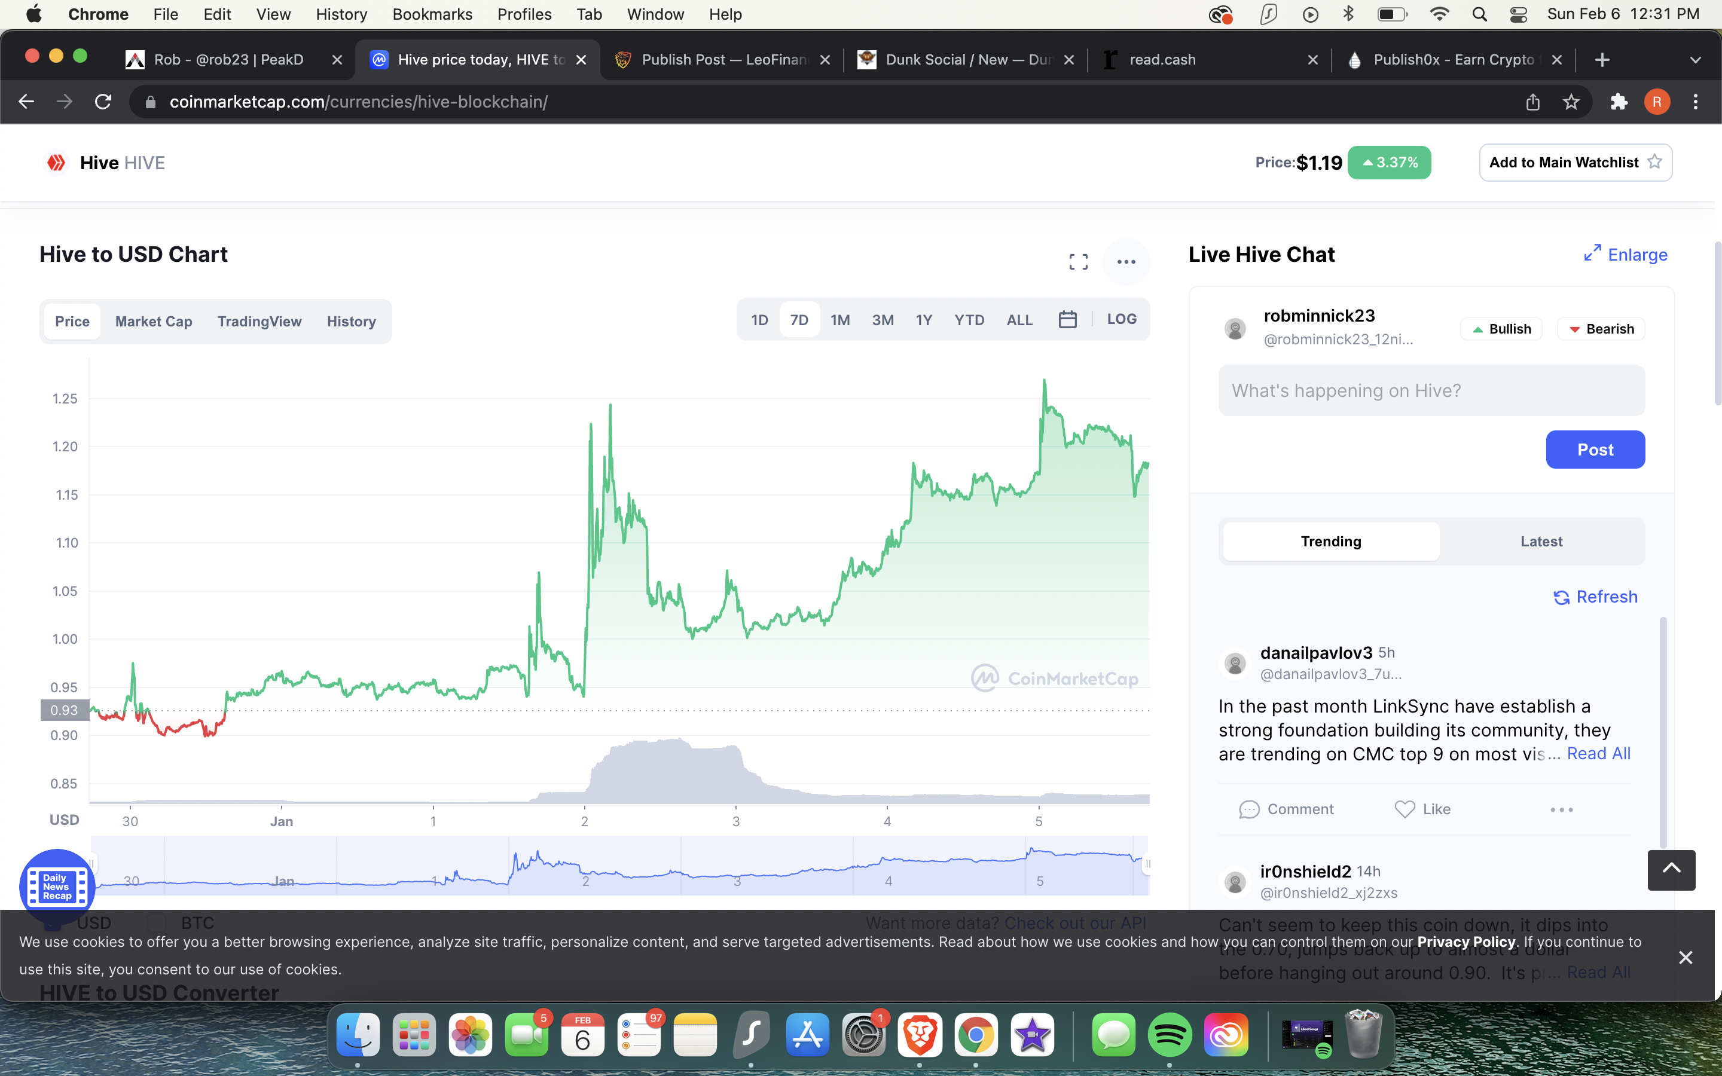Select the 1Y time range
This screenshot has height=1076, width=1722.
924,320
